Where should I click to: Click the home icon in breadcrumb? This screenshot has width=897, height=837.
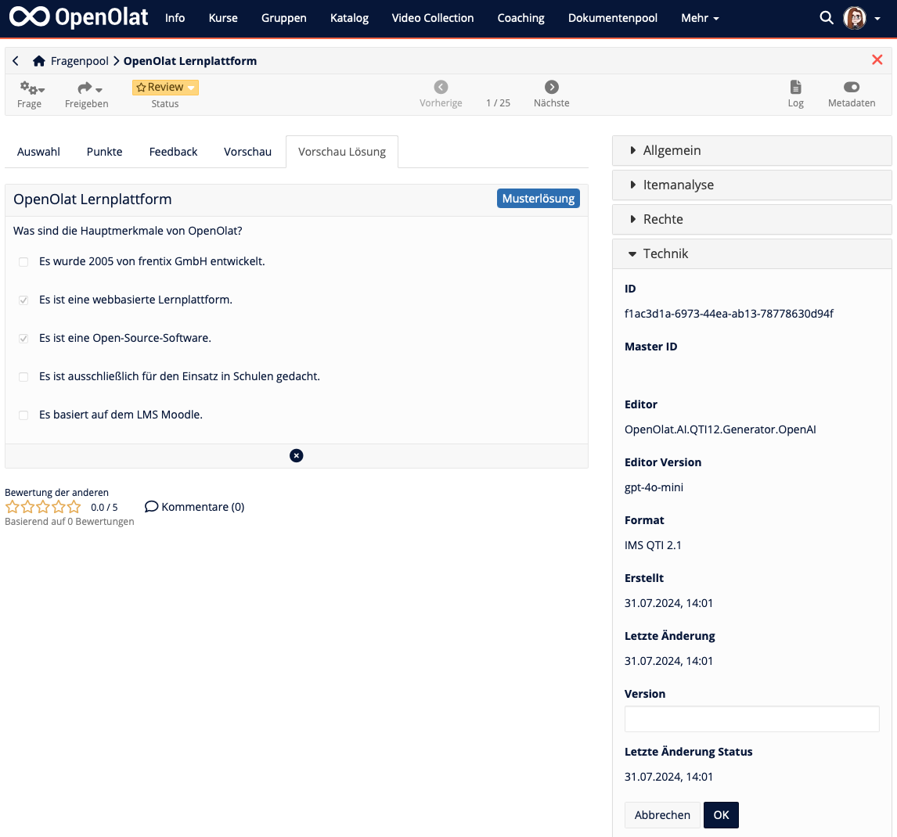(x=38, y=61)
